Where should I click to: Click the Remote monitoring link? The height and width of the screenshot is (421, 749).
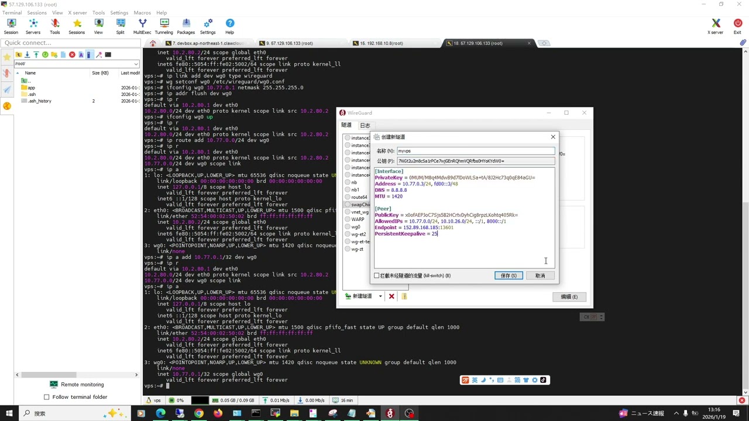coord(83,384)
